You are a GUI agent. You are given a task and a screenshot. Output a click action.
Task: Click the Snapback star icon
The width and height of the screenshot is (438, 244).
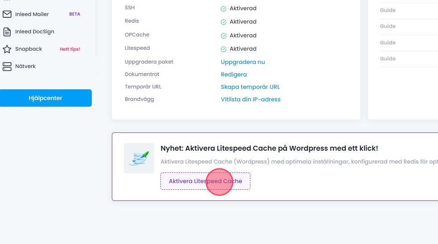pos(7,49)
